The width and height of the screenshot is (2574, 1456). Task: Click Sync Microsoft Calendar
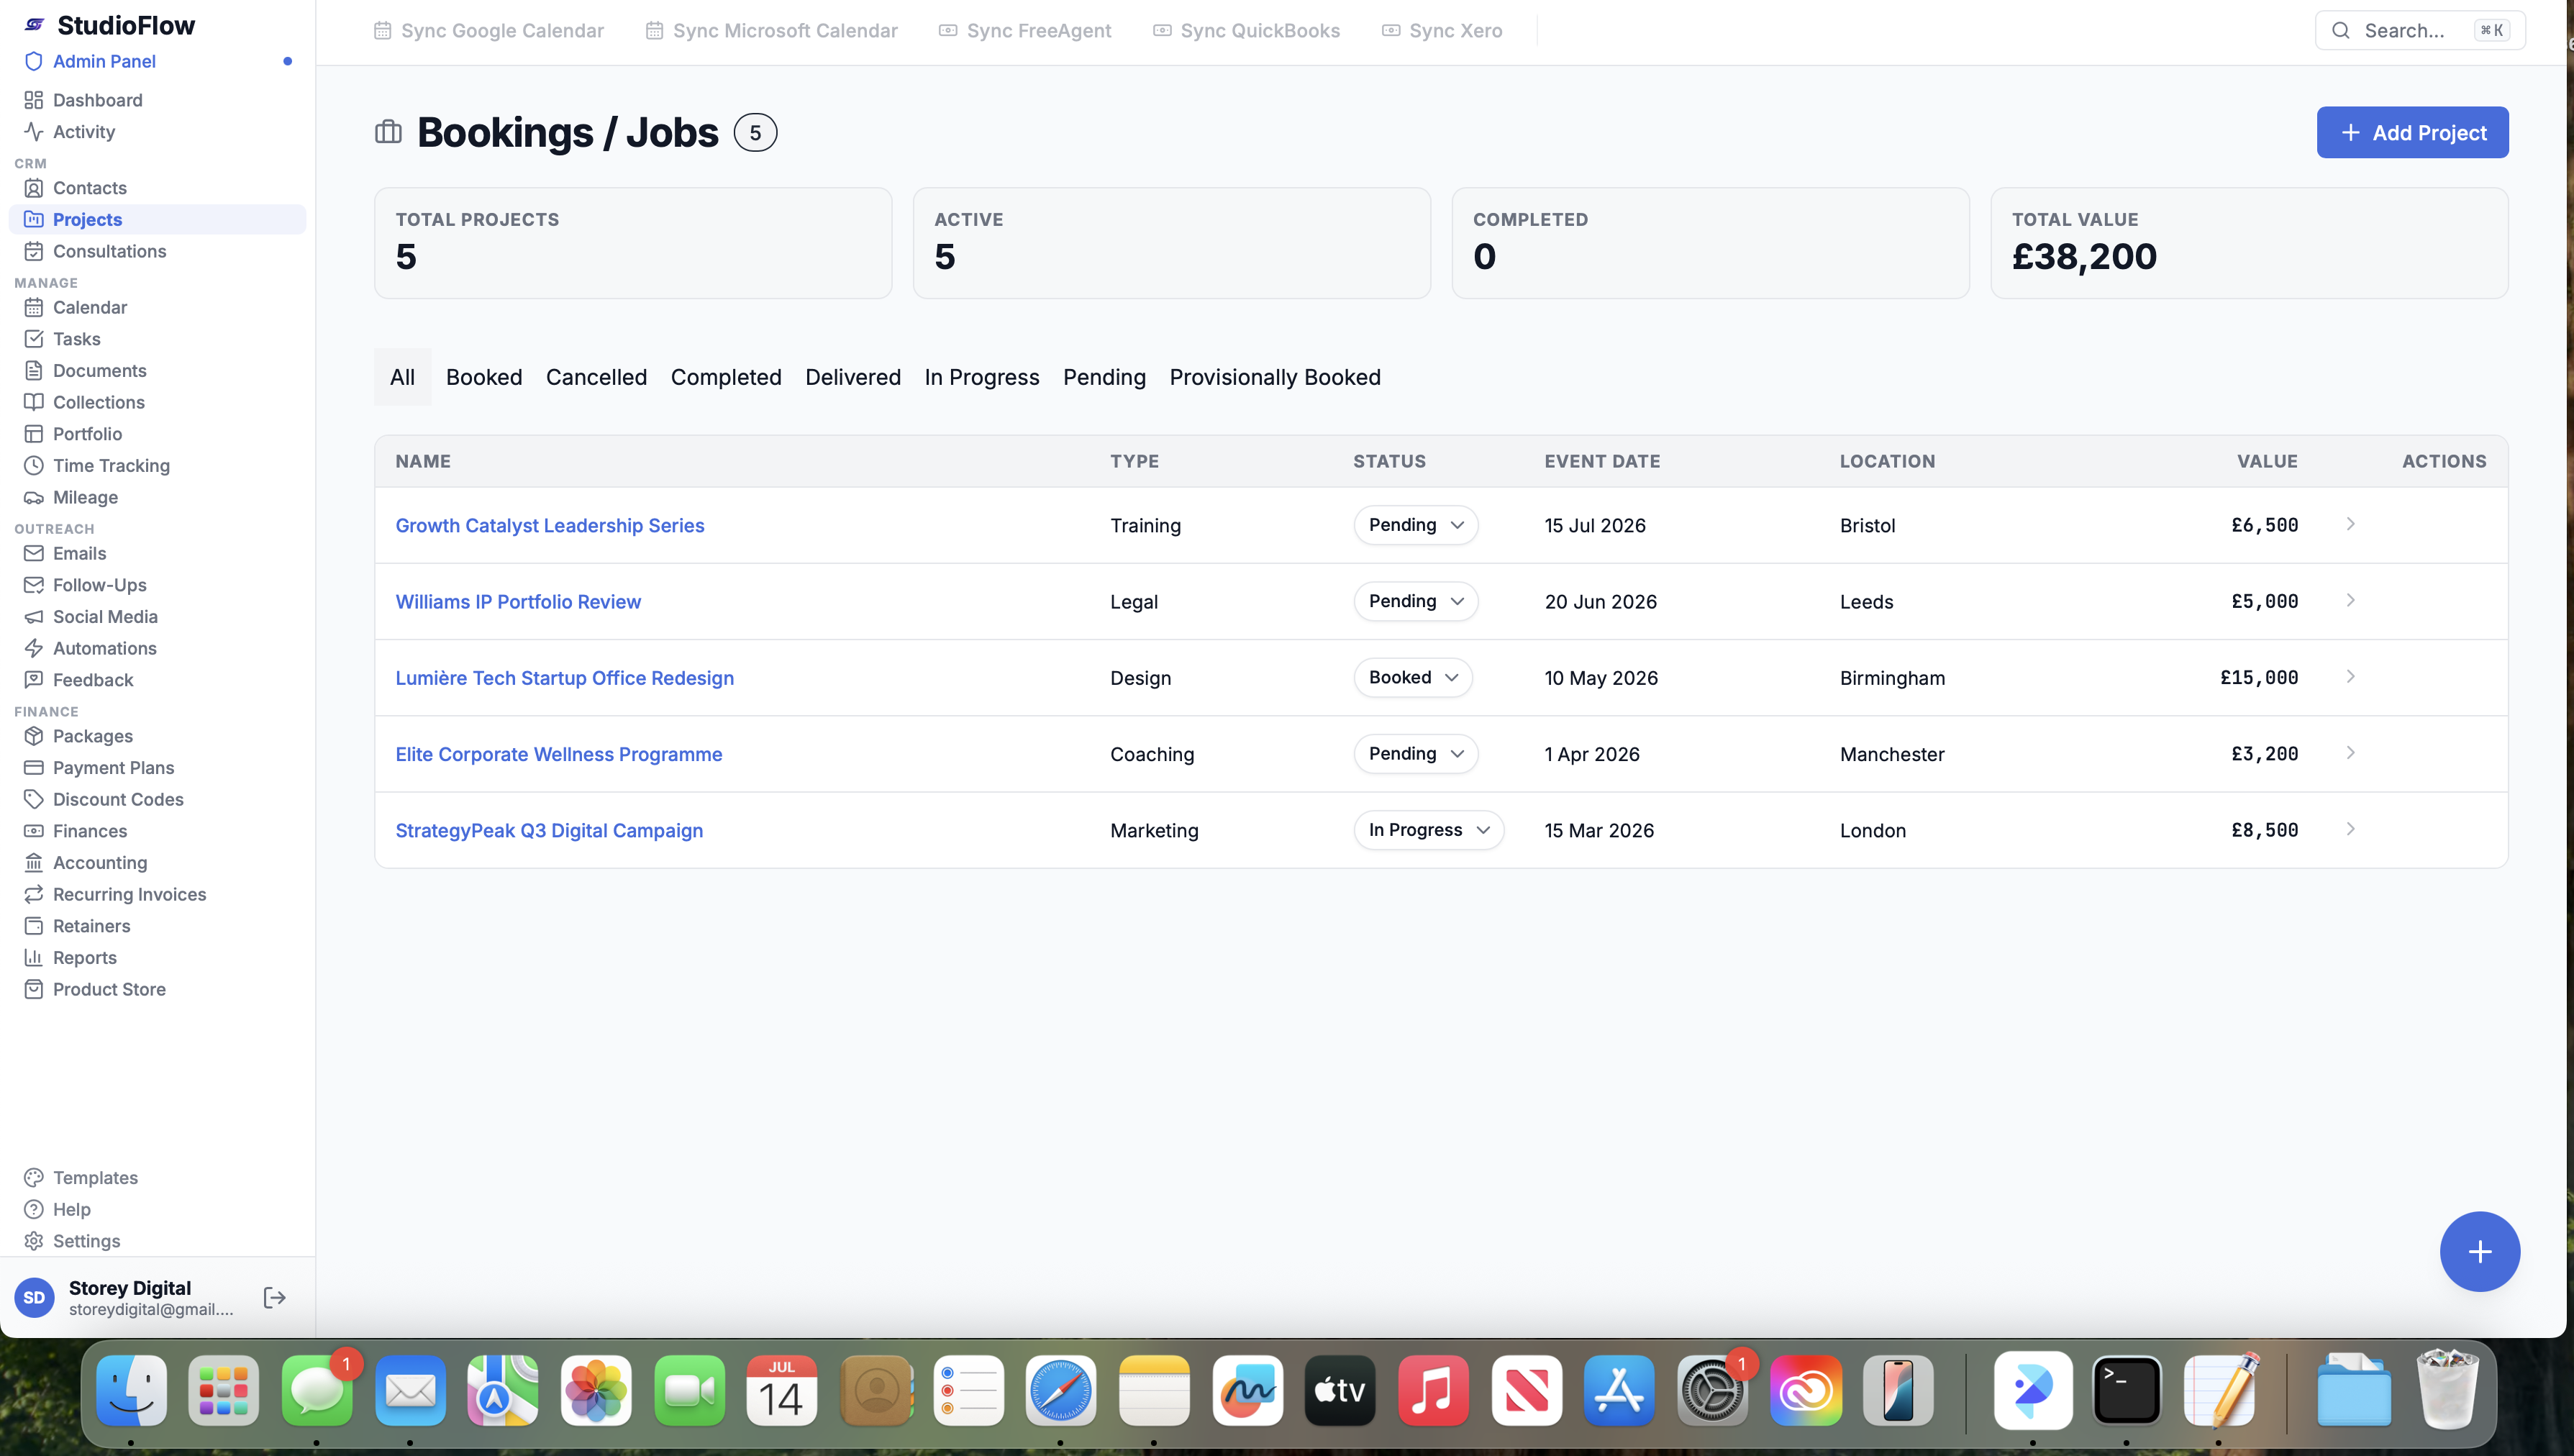click(771, 31)
